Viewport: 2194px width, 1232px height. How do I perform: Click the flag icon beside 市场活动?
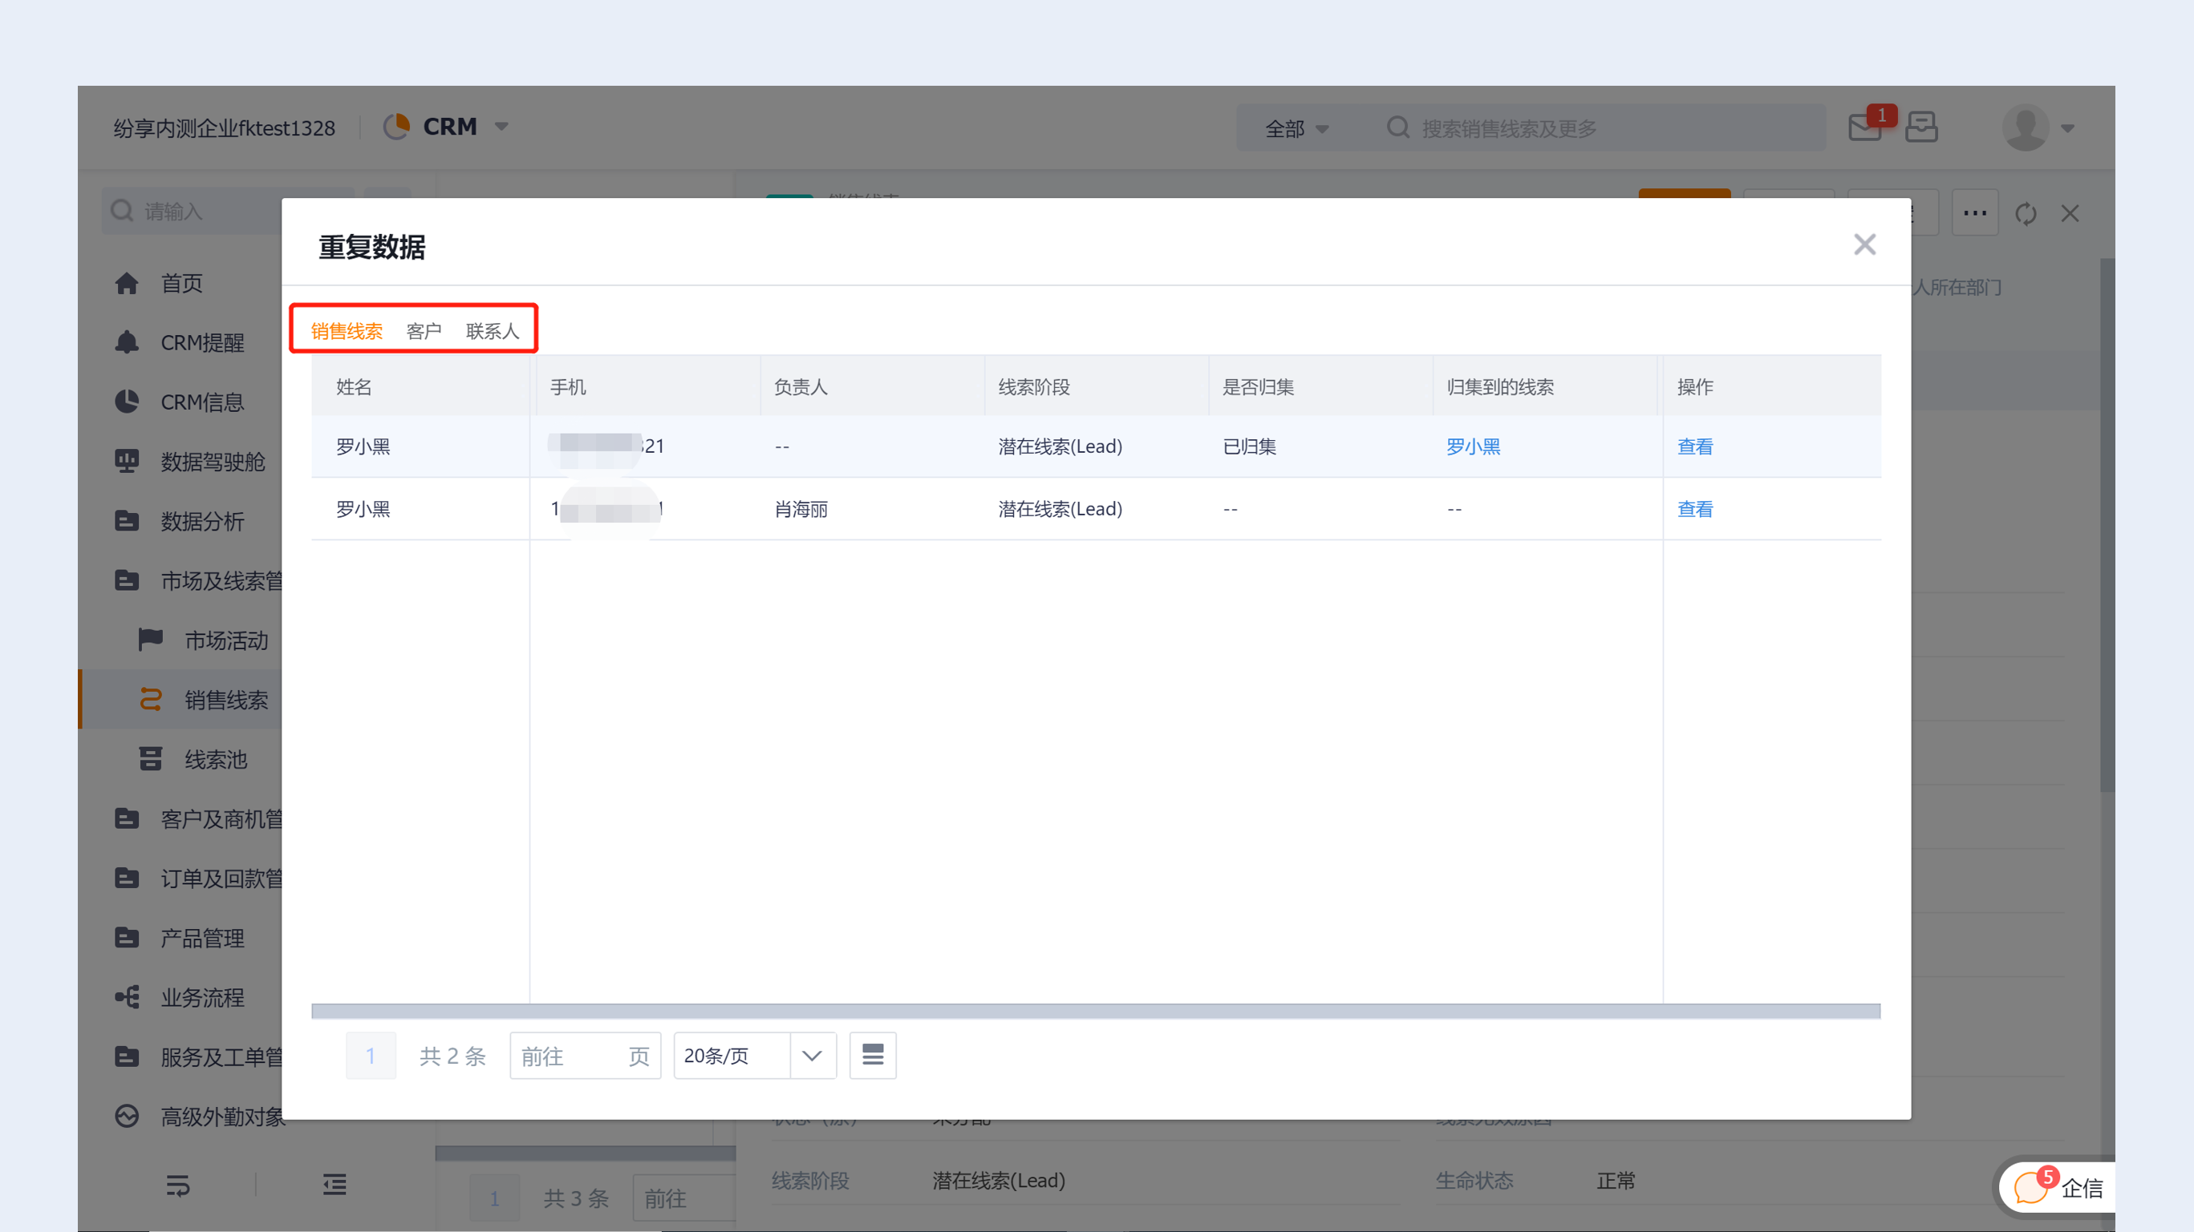151,639
